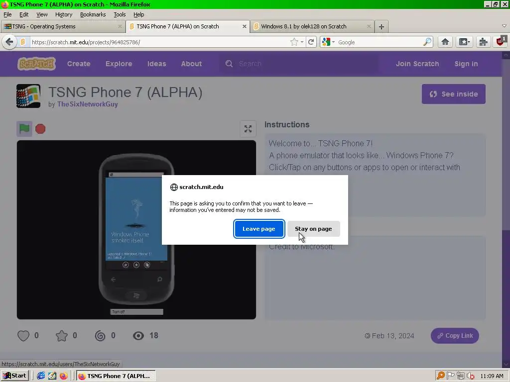Image resolution: width=510 pixels, height=382 pixels.
Task: Click the Windows Start button
Action: [14, 376]
